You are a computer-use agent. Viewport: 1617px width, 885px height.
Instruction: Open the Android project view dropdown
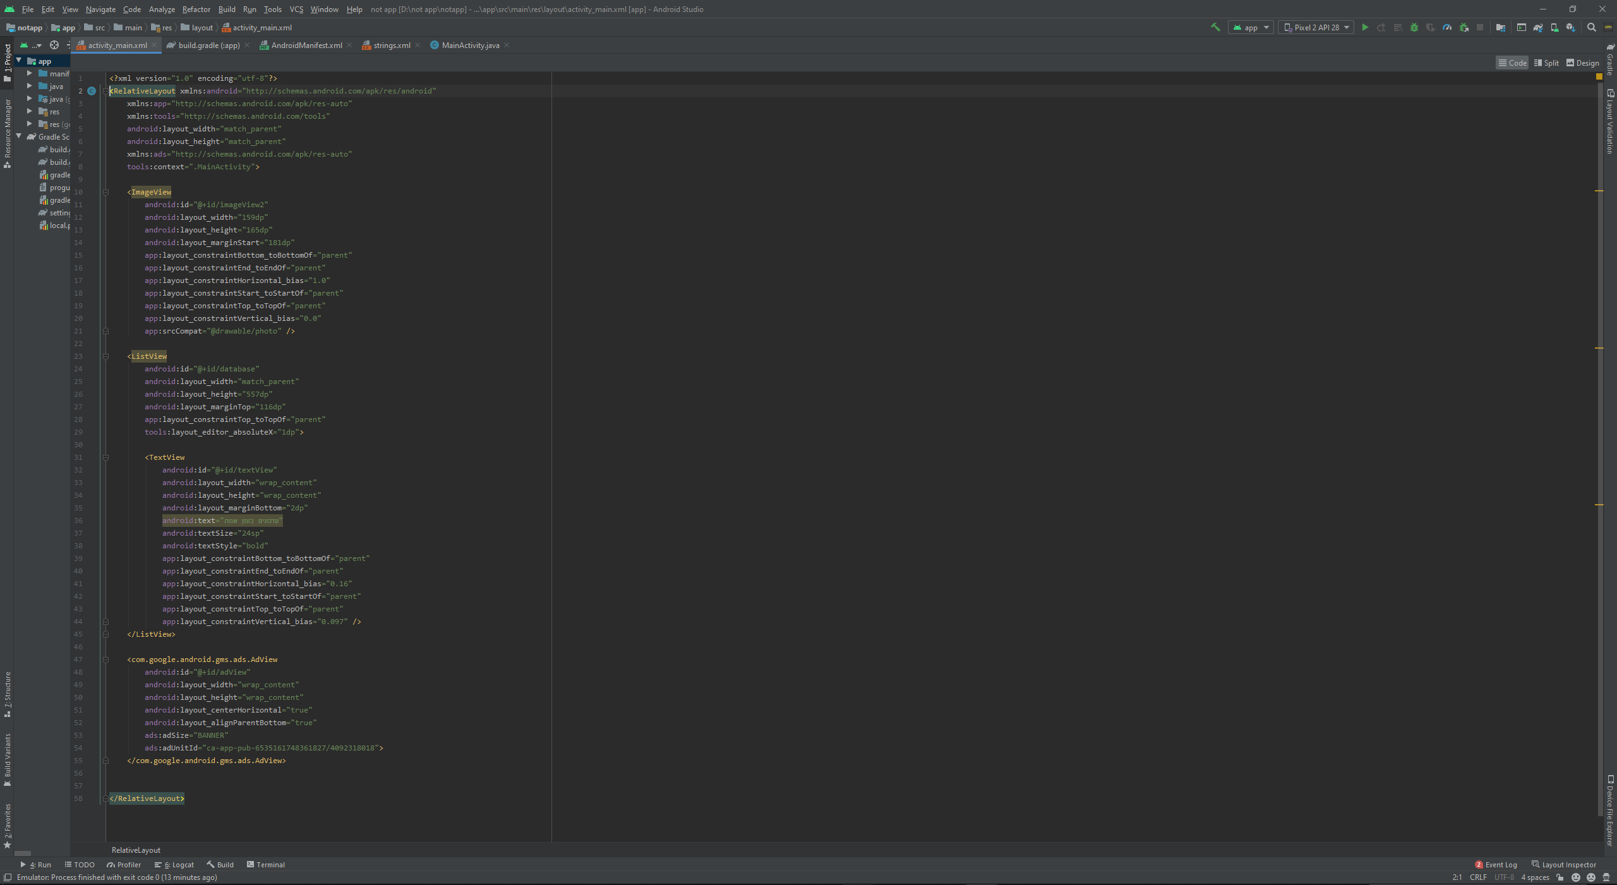(30, 45)
